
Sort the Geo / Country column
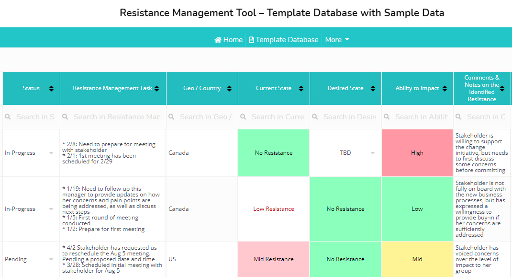point(231,88)
